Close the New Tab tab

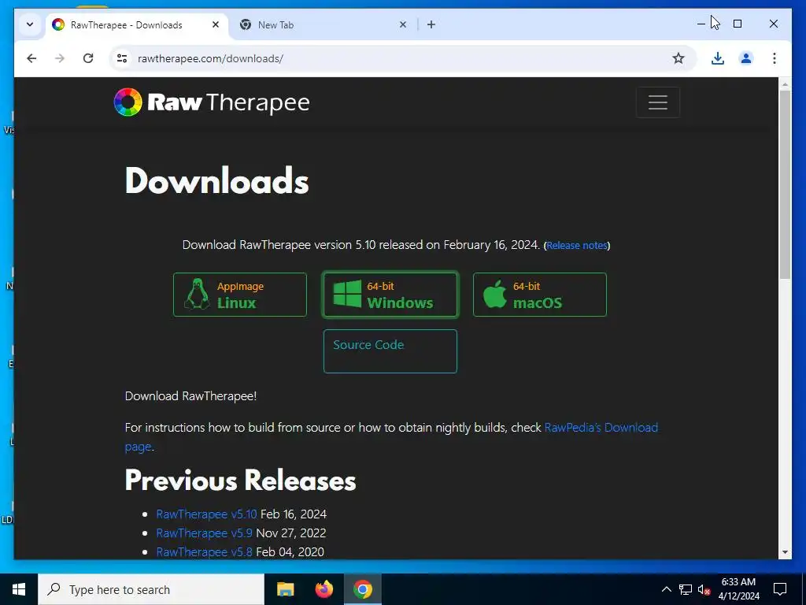pos(403,24)
